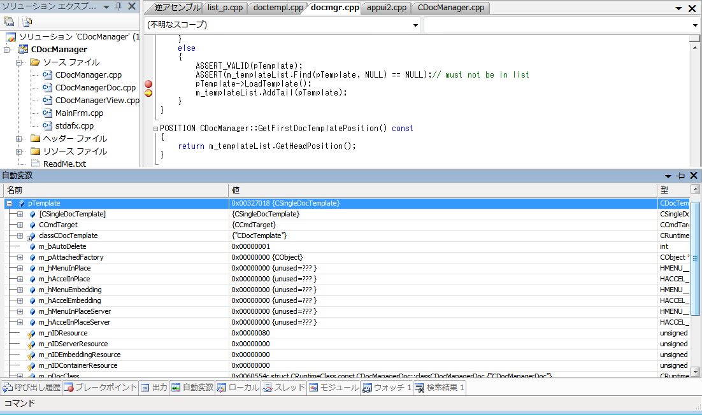The height and width of the screenshot is (415, 702).
Task: Collapse the pTemplate variable node
Action: [10, 204]
